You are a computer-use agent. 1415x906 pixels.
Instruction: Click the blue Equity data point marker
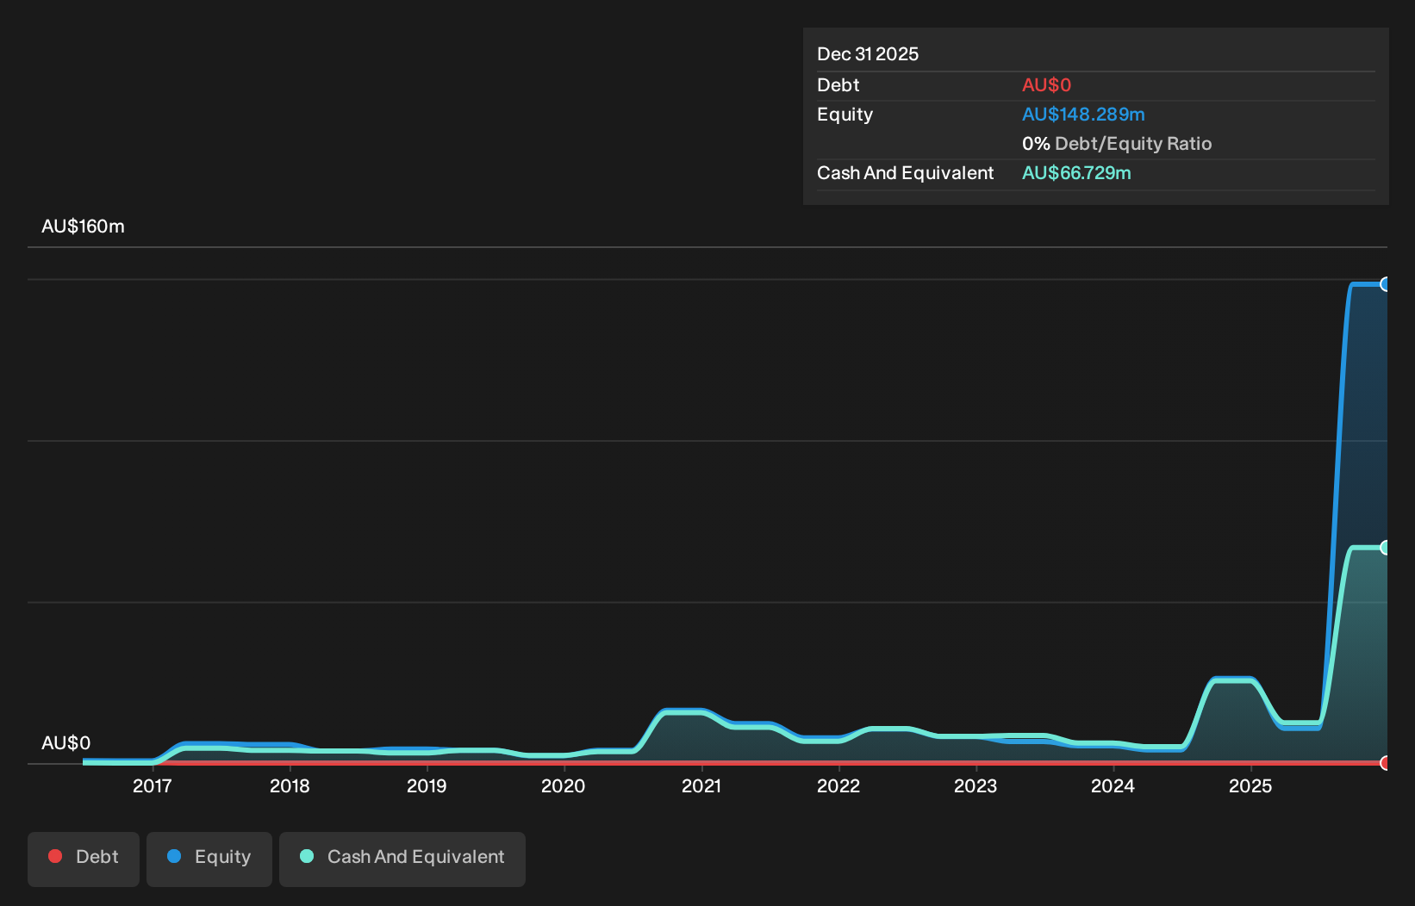(x=1385, y=284)
